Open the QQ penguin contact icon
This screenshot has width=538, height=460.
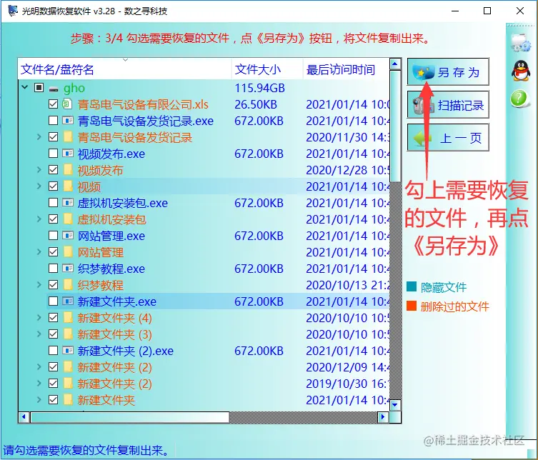[x=521, y=71]
